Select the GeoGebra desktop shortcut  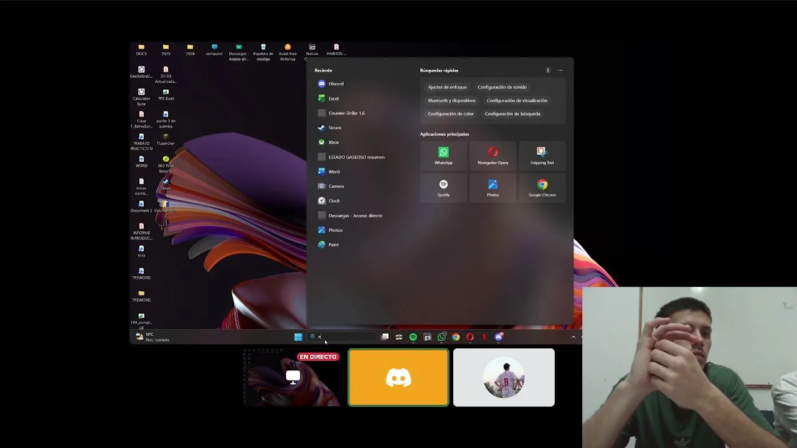pyautogui.click(x=141, y=72)
